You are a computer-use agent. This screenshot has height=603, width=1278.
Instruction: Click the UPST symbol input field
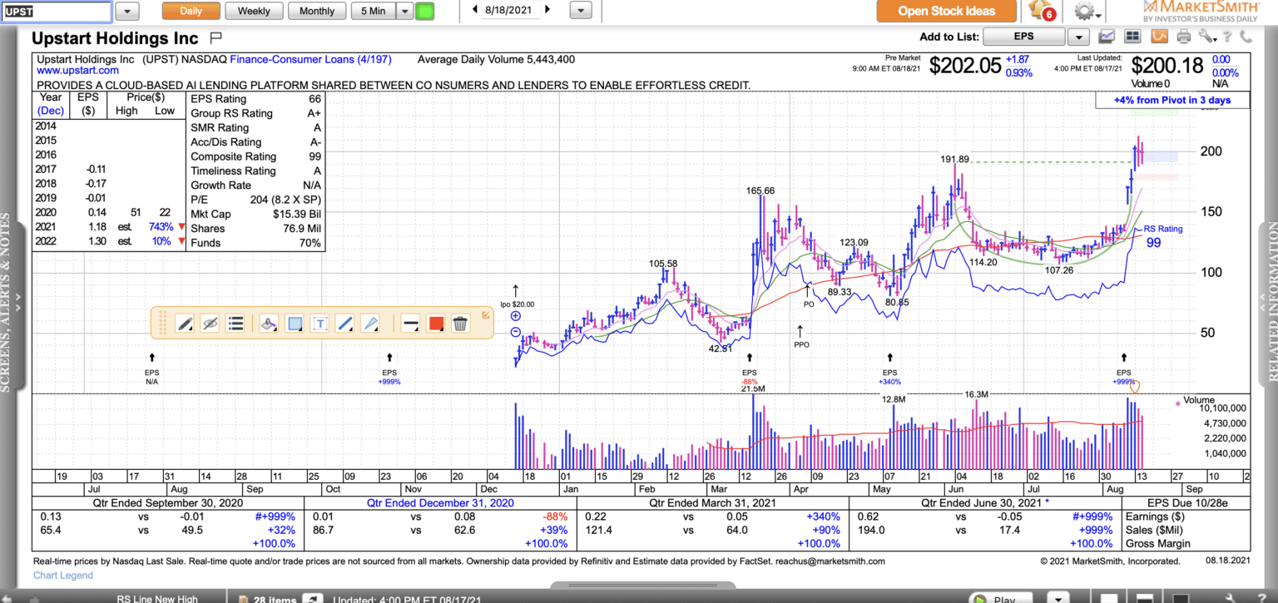point(56,11)
